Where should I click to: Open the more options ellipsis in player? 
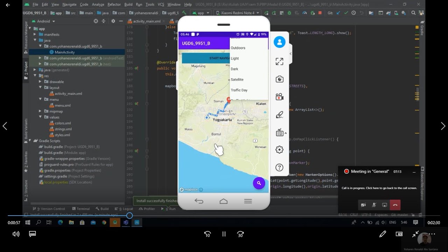pos(432,234)
